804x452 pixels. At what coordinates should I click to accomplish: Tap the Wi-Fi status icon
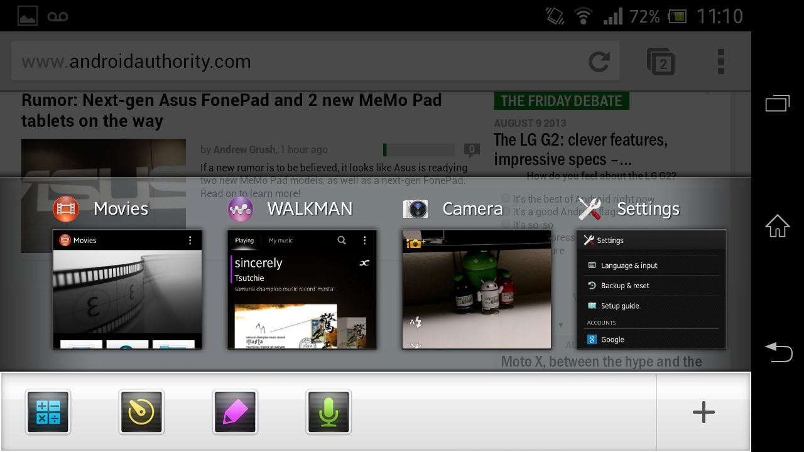point(584,16)
